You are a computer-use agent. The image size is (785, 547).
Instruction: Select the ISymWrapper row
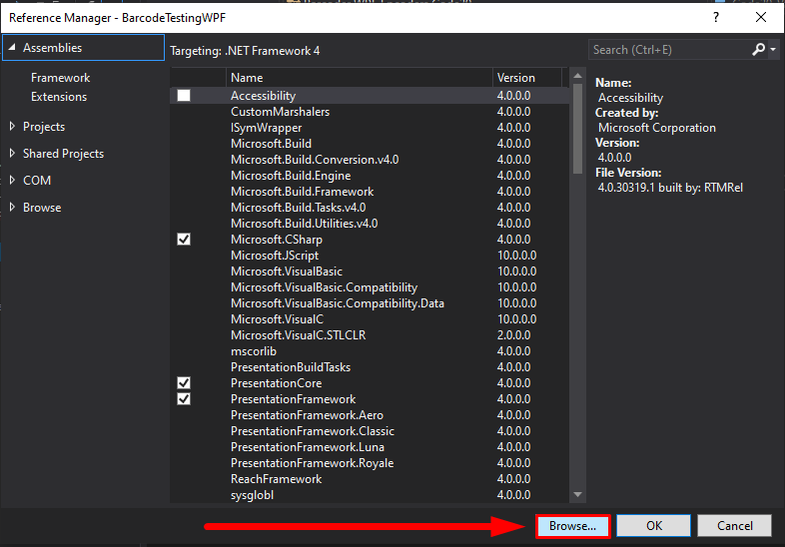click(370, 128)
